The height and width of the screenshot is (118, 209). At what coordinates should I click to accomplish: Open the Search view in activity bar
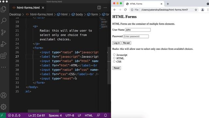4,21
